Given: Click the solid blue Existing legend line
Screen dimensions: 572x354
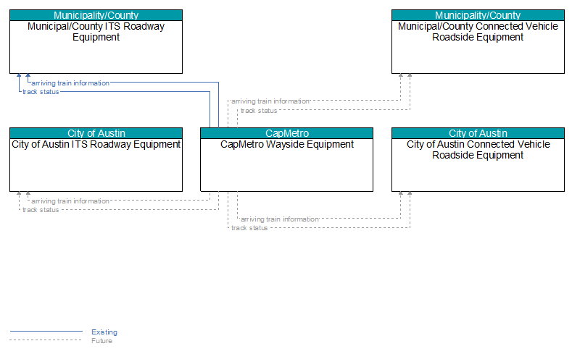Looking at the screenshot, I should coord(46,332).
